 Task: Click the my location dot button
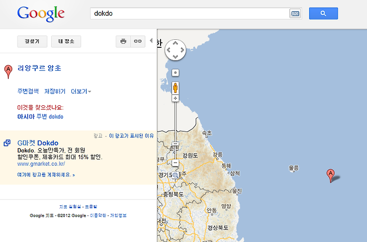175,72
